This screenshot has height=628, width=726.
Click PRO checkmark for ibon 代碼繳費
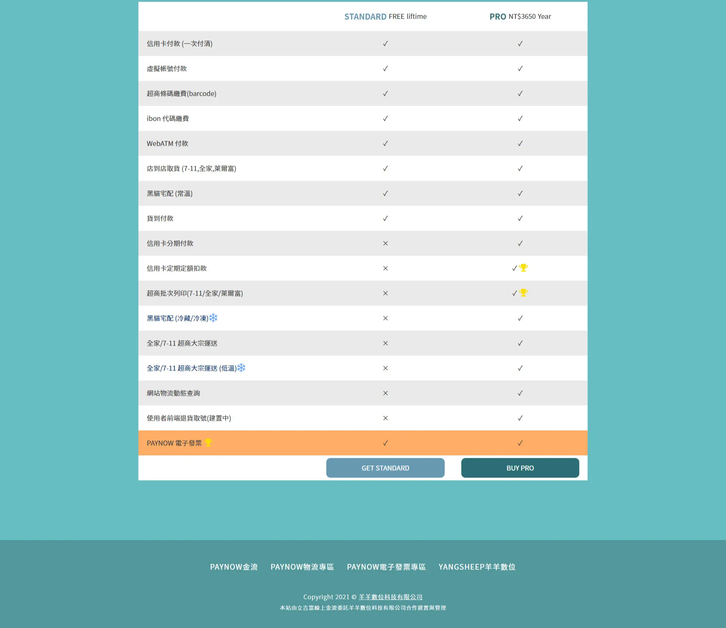[520, 118]
